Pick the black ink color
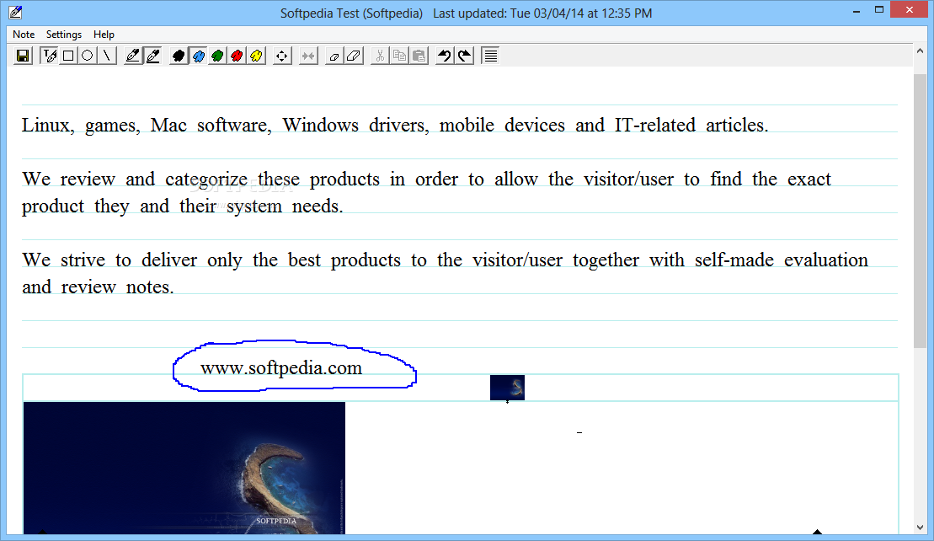Viewport: 934px width, 541px height. coord(179,56)
